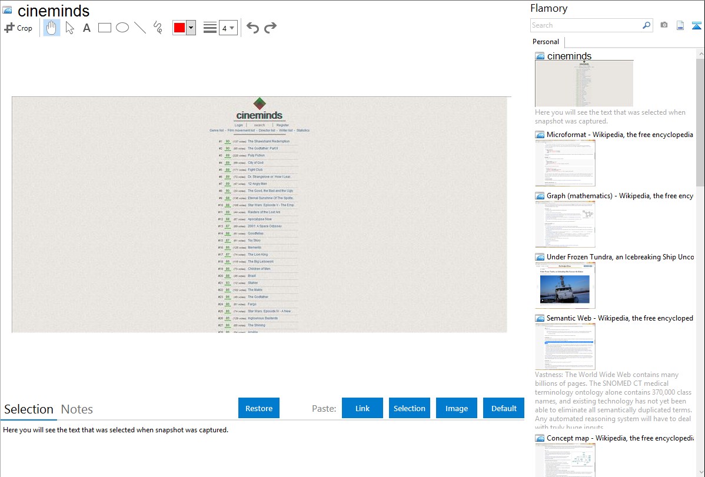Click the blue upload icon in Flamory
The height and width of the screenshot is (477, 705).
pyautogui.click(x=696, y=25)
